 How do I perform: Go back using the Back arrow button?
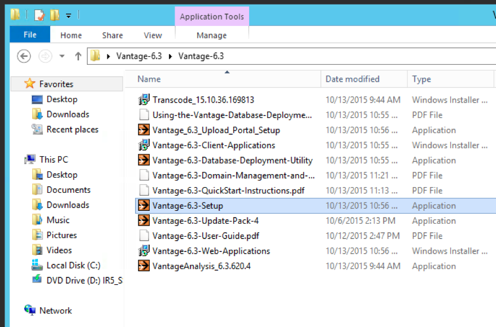(x=24, y=56)
